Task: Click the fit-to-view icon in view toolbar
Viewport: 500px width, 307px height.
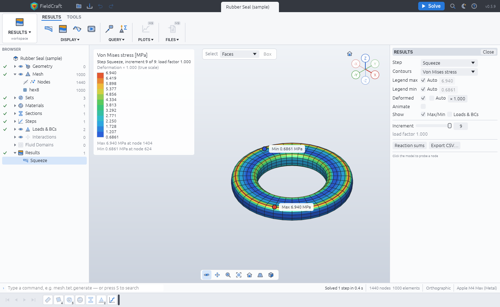Action: 239,275
